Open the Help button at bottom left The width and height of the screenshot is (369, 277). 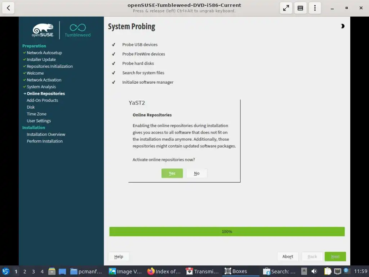119,256
